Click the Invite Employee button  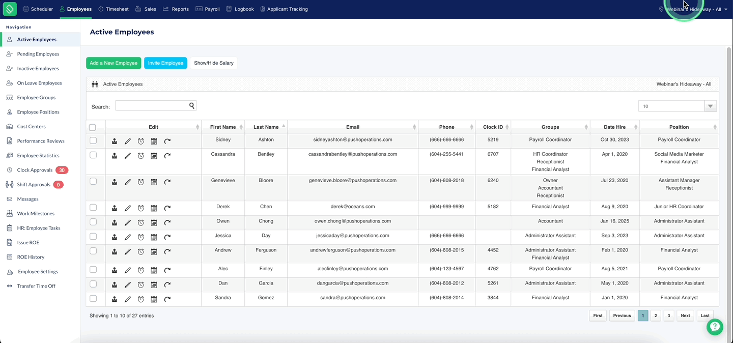pos(165,63)
